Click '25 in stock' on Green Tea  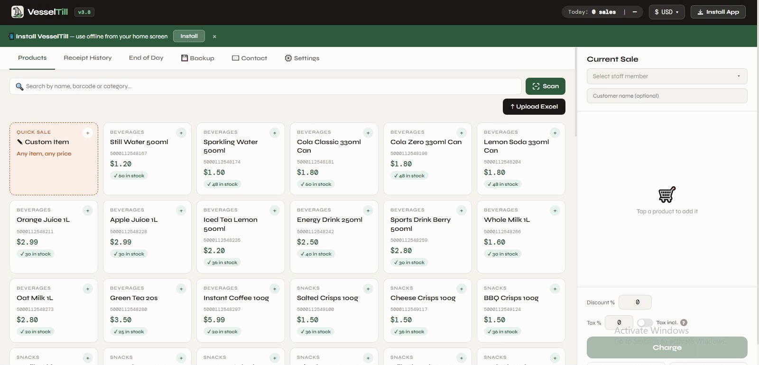click(x=129, y=332)
